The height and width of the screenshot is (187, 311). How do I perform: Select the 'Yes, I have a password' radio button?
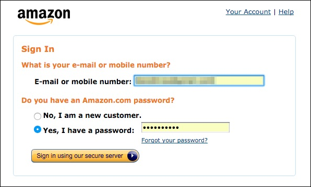(x=38, y=129)
